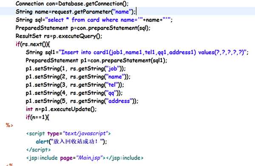Viewport: 255px width, 166px height.
Task: Click the alert("放入回收站成功！") line
Action: click(x=71, y=142)
